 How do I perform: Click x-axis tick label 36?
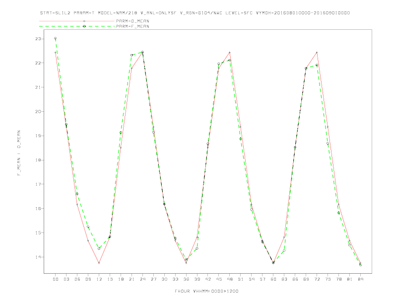click(186, 279)
